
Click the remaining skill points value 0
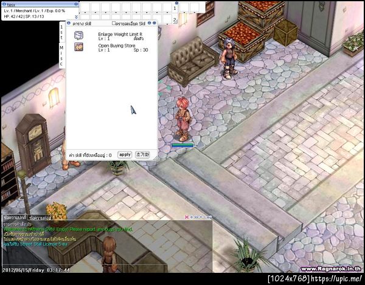(x=110, y=155)
